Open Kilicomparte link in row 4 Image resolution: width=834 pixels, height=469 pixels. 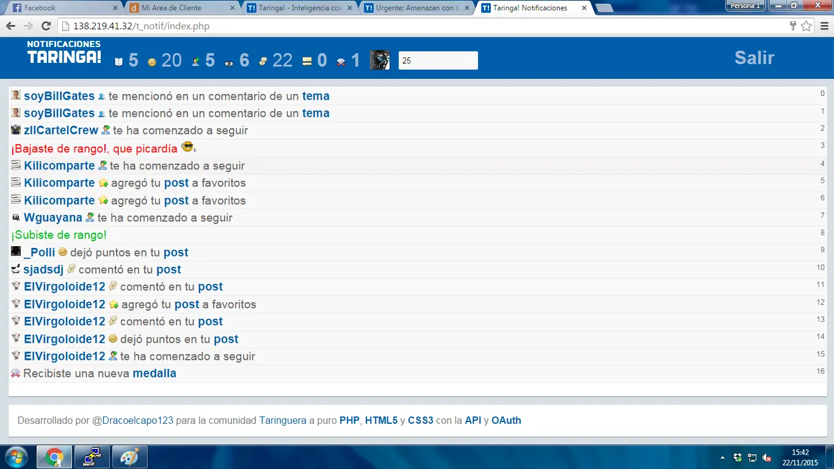[x=59, y=165]
